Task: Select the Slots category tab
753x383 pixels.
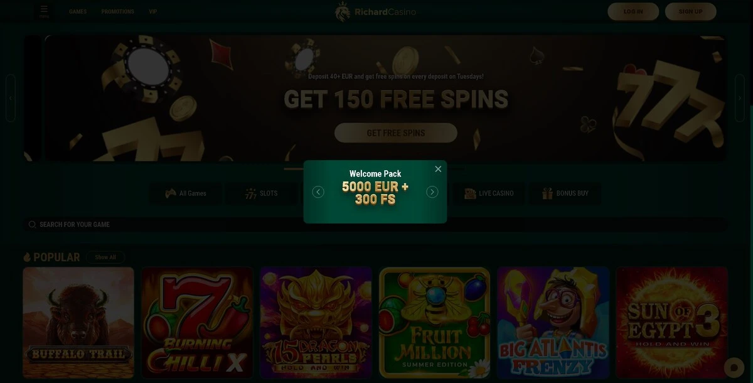Action: [x=262, y=193]
